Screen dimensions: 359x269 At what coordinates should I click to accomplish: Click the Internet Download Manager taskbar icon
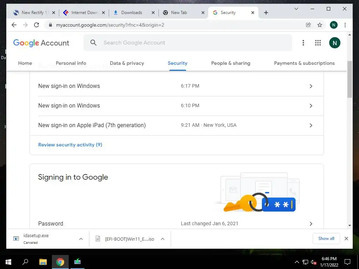click(77, 262)
